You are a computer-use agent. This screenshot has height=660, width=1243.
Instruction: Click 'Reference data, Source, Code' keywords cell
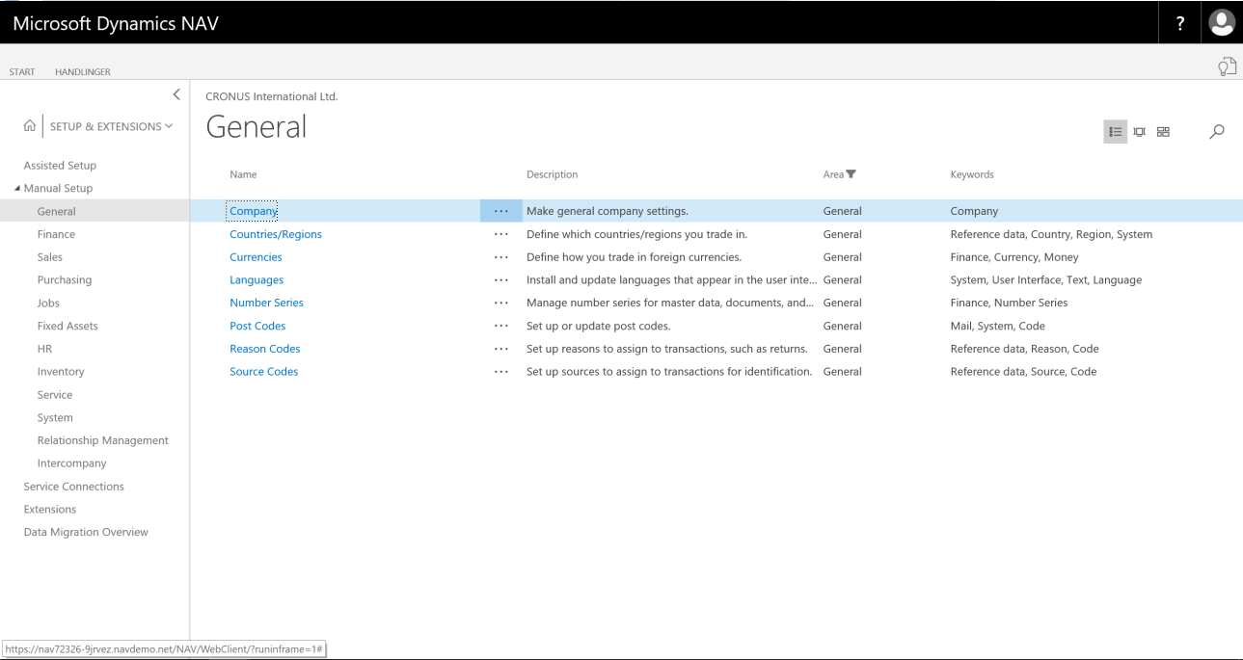click(x=1023, y=372)
